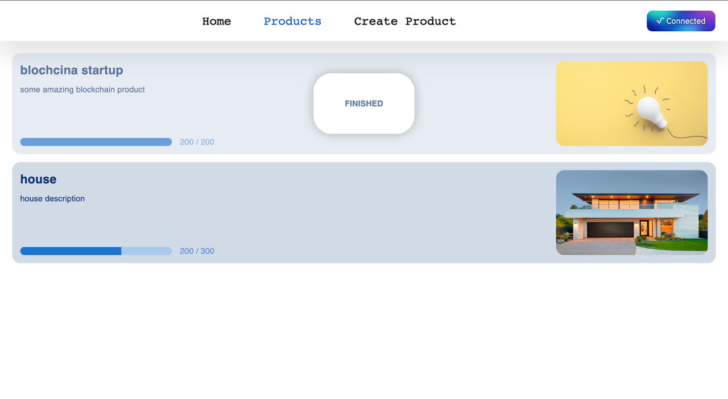Click the blochcina startup progress bar
The width and height of the screenshot is (728, 399).
(x=96, y=142)
